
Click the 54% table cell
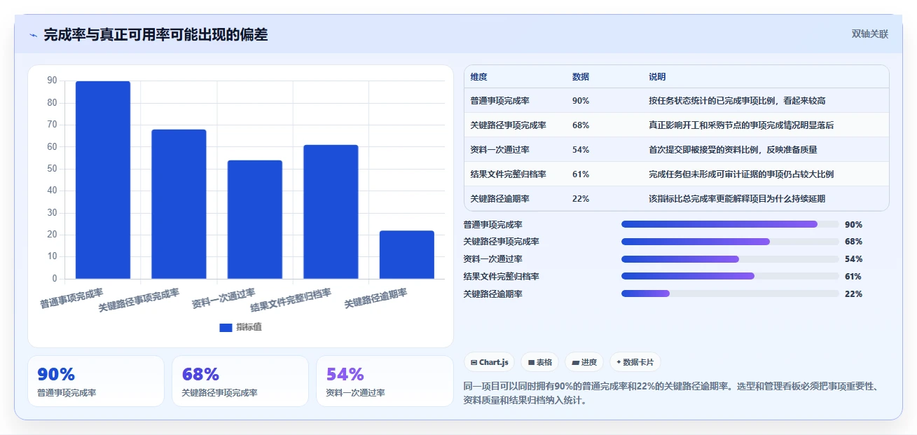[581, 150]
